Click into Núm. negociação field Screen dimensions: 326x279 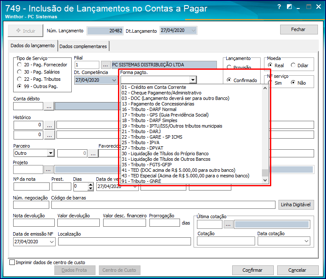pos(31,205)
